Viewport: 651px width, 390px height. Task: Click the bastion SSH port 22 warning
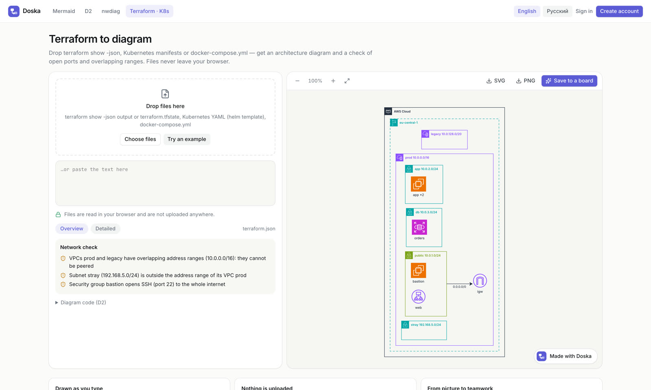147,284
